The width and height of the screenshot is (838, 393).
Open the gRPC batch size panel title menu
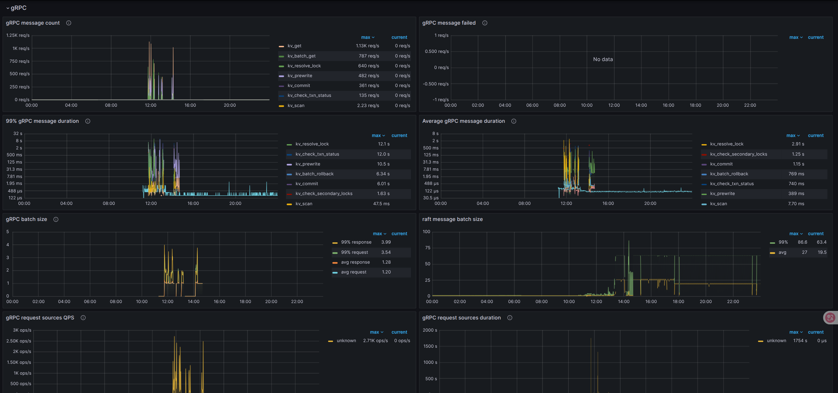click(x=26, y=219)
